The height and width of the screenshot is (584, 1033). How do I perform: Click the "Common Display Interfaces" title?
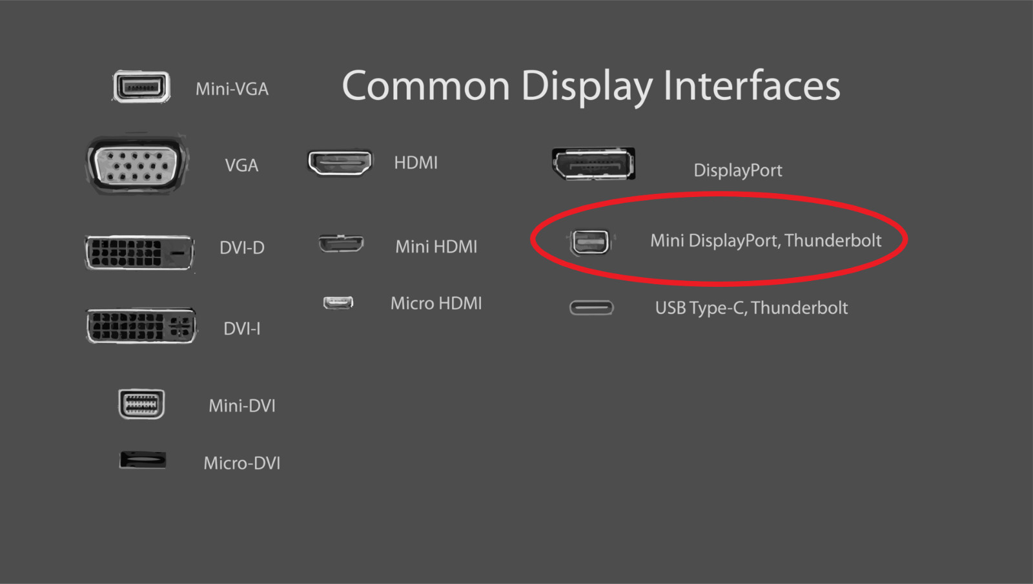click(x=591, y=86)
